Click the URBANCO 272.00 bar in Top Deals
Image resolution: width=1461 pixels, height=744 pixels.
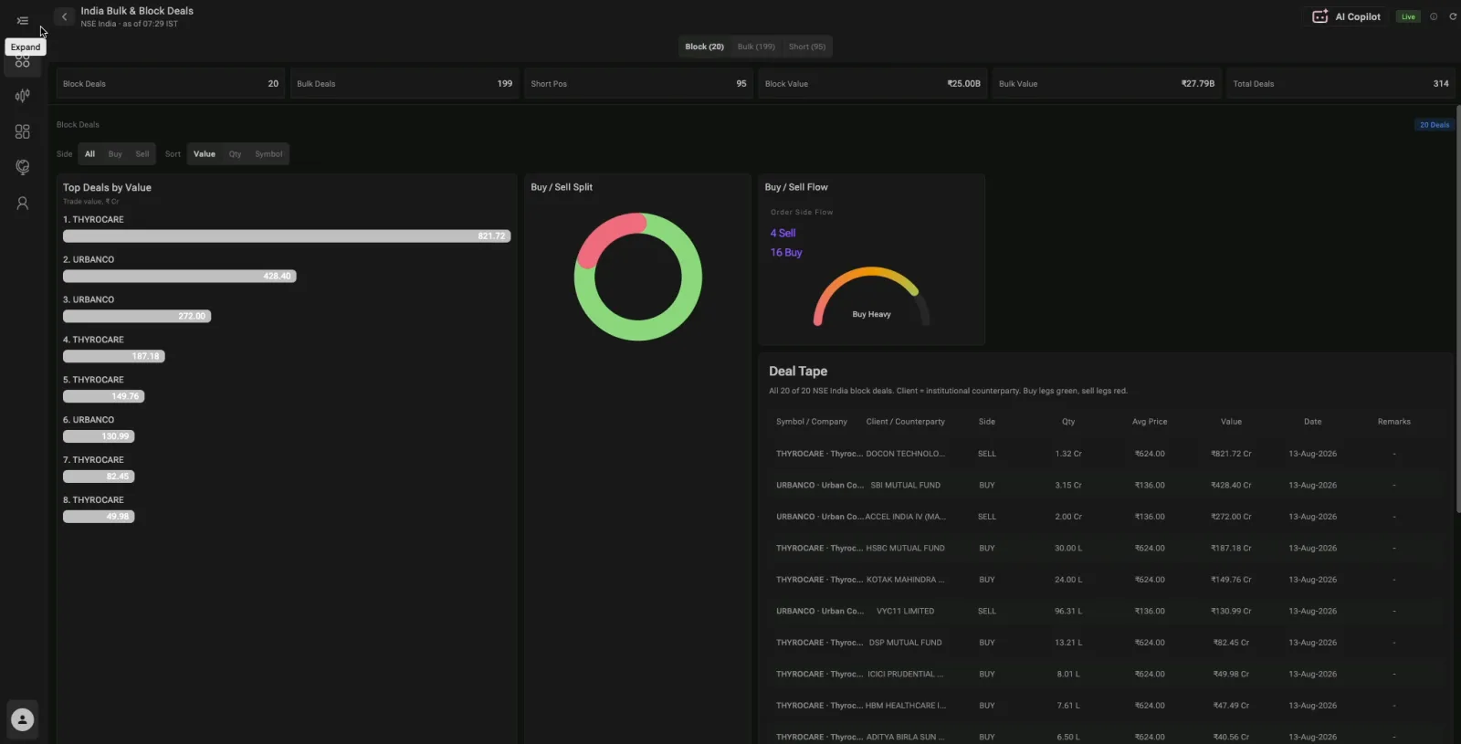[137, 316]
